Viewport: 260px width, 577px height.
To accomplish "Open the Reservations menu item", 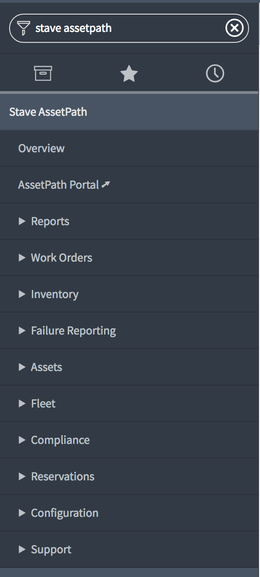I will [x=129, y=476].
